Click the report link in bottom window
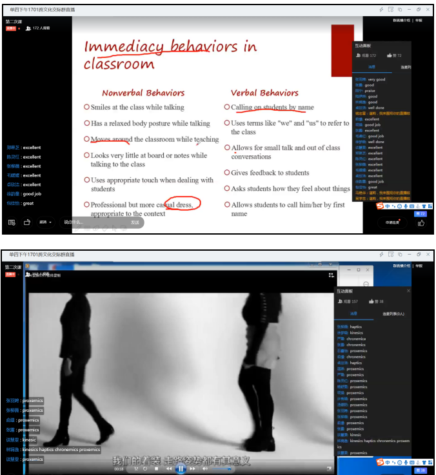Viewport: 436px width, 475px height. [x=419, y=266]
